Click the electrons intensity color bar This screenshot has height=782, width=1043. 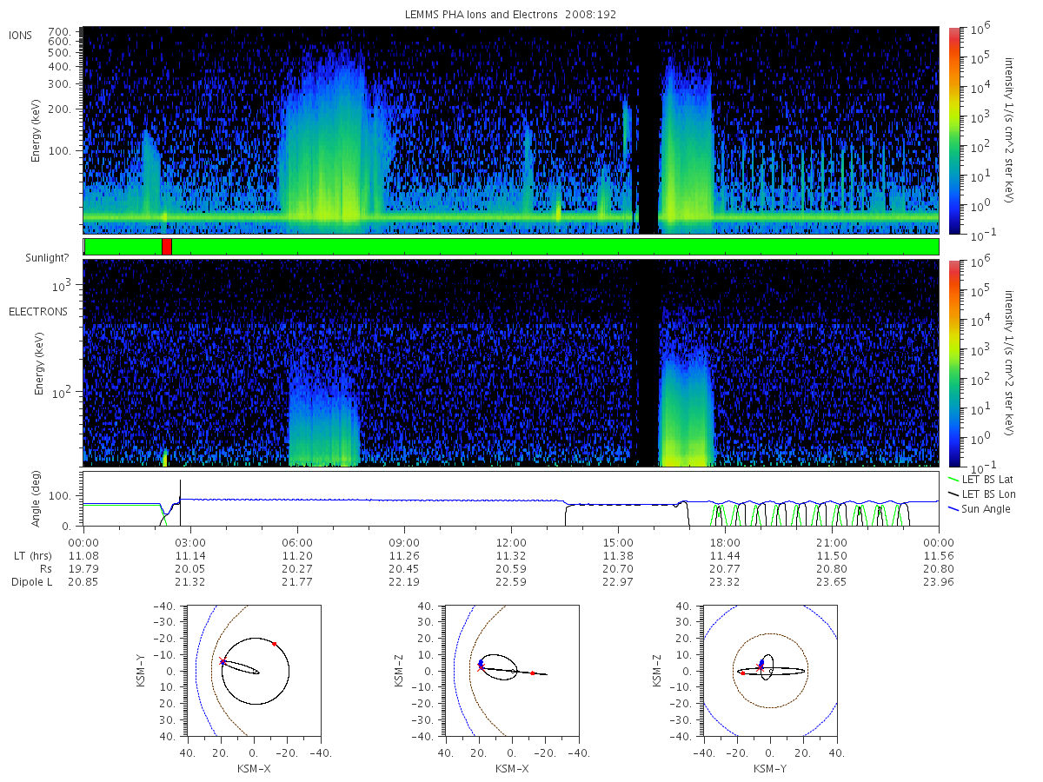pos(953,362)
